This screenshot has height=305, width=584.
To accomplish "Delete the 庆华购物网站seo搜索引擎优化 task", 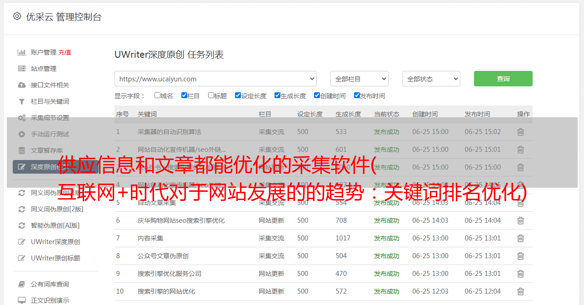I will (x=520, y=220).
